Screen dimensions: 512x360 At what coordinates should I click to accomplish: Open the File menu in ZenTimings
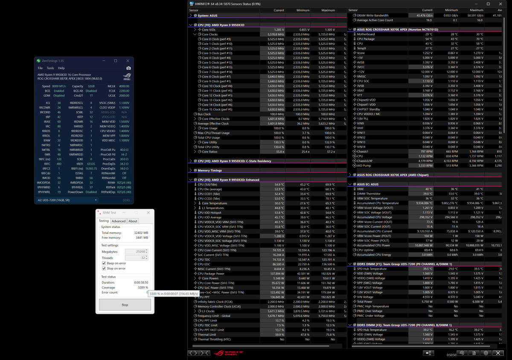pyautogui.click(x=40, y=68)
